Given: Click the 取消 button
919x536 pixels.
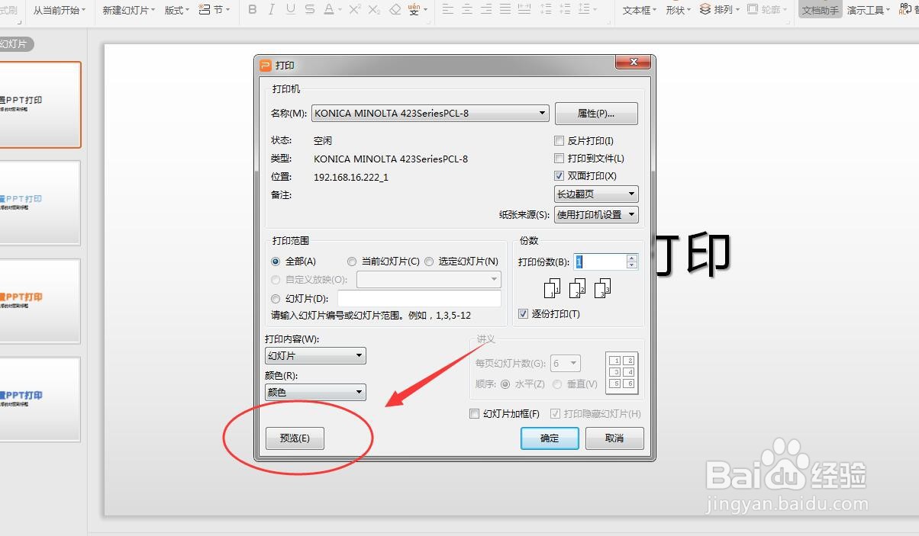Looking at the screenshot, I should [x=614, y=438].
